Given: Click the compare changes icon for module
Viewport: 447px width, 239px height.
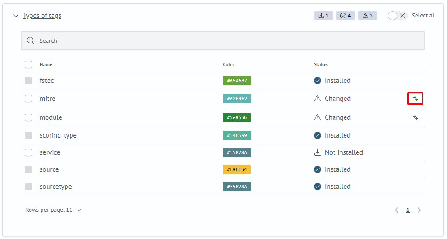Looking at the screenshot, I should (x=415, y=117).
